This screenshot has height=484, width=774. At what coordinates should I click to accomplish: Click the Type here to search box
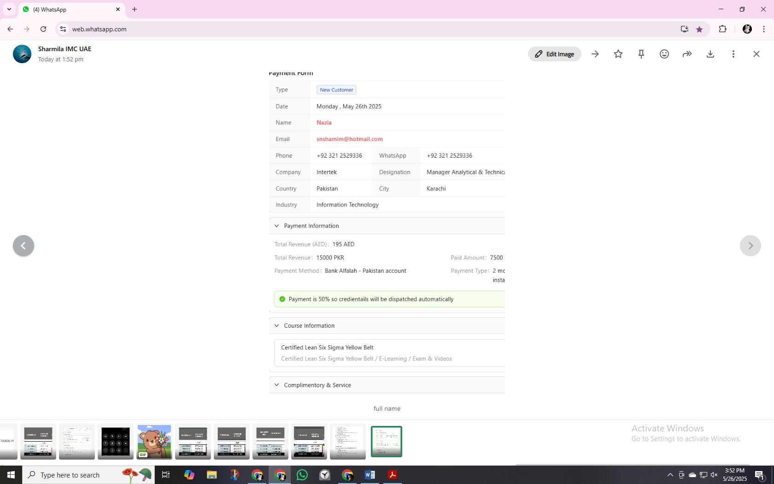(88, 475)
